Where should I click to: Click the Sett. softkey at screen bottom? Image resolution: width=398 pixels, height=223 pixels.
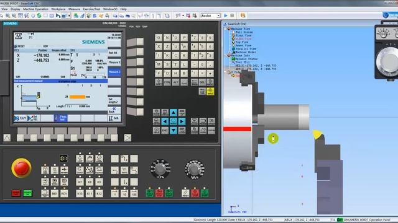tap(114, 118)
